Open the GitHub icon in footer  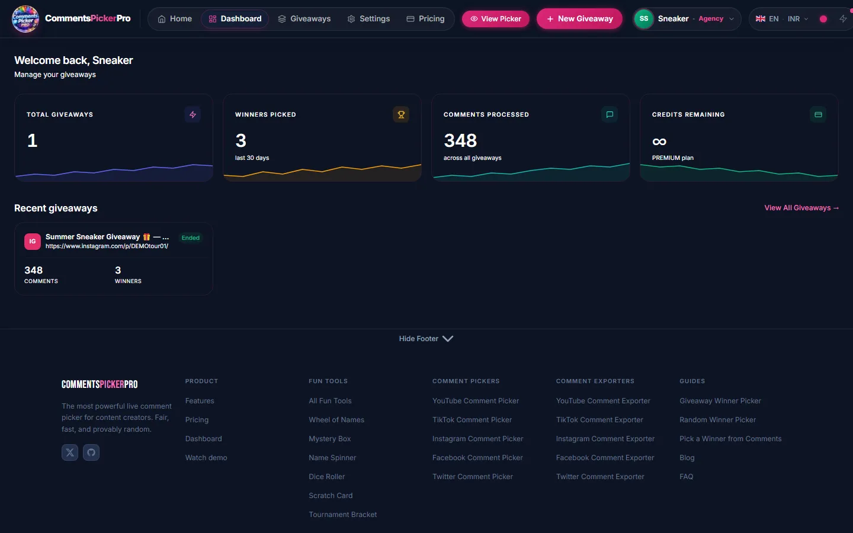click(x=91, y=452)
